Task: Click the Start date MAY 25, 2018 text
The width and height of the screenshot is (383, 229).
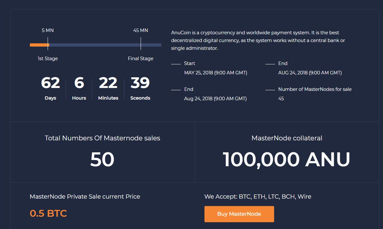Action: click(215, 73)
